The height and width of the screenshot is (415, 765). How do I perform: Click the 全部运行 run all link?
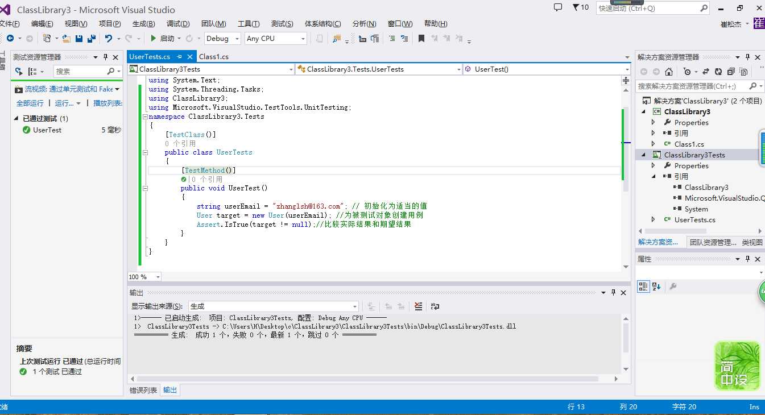[30, 103]
